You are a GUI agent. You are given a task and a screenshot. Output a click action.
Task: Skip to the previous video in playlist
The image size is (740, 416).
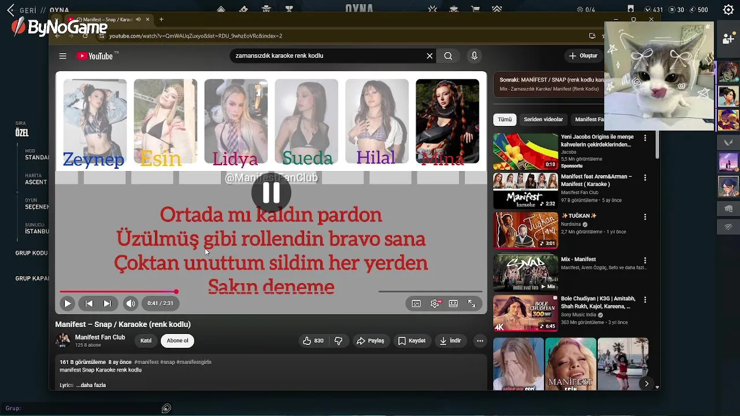(x=89, y=303)
